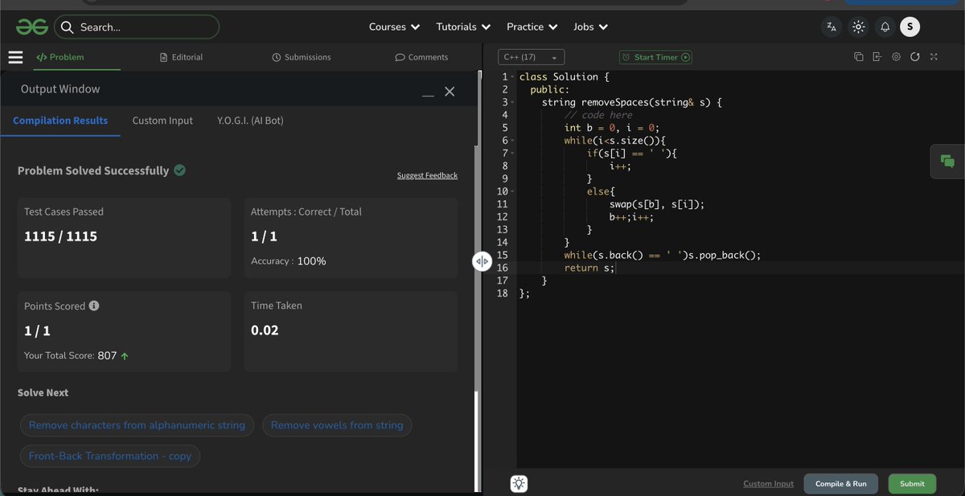Place cursor on 'return s;' code line

[x=589, y=268]
